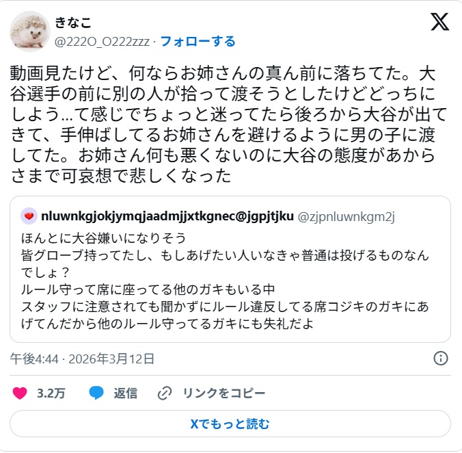The image size is (462, 453).
Task: Open the 3.2万 likes count
Action: pos(51,393)
